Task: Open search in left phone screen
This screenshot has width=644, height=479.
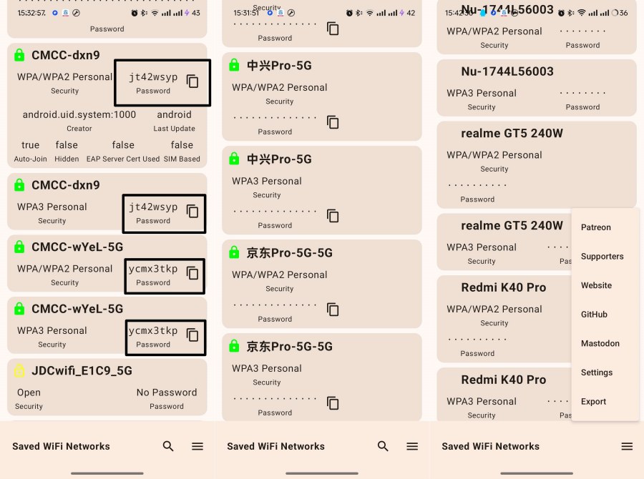Action: (168, 446)
